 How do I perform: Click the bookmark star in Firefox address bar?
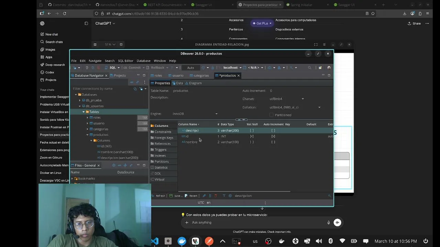coord(373,13)
